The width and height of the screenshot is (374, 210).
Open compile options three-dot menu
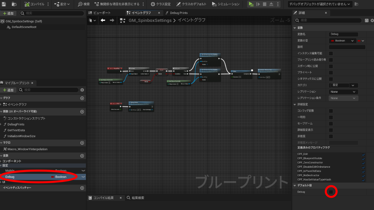point(48,4)
